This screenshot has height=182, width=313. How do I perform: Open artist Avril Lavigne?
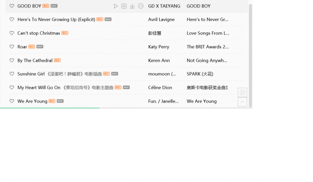161,20
